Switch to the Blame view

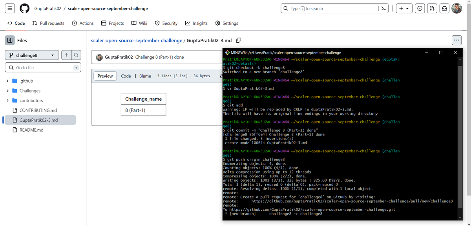145,76
